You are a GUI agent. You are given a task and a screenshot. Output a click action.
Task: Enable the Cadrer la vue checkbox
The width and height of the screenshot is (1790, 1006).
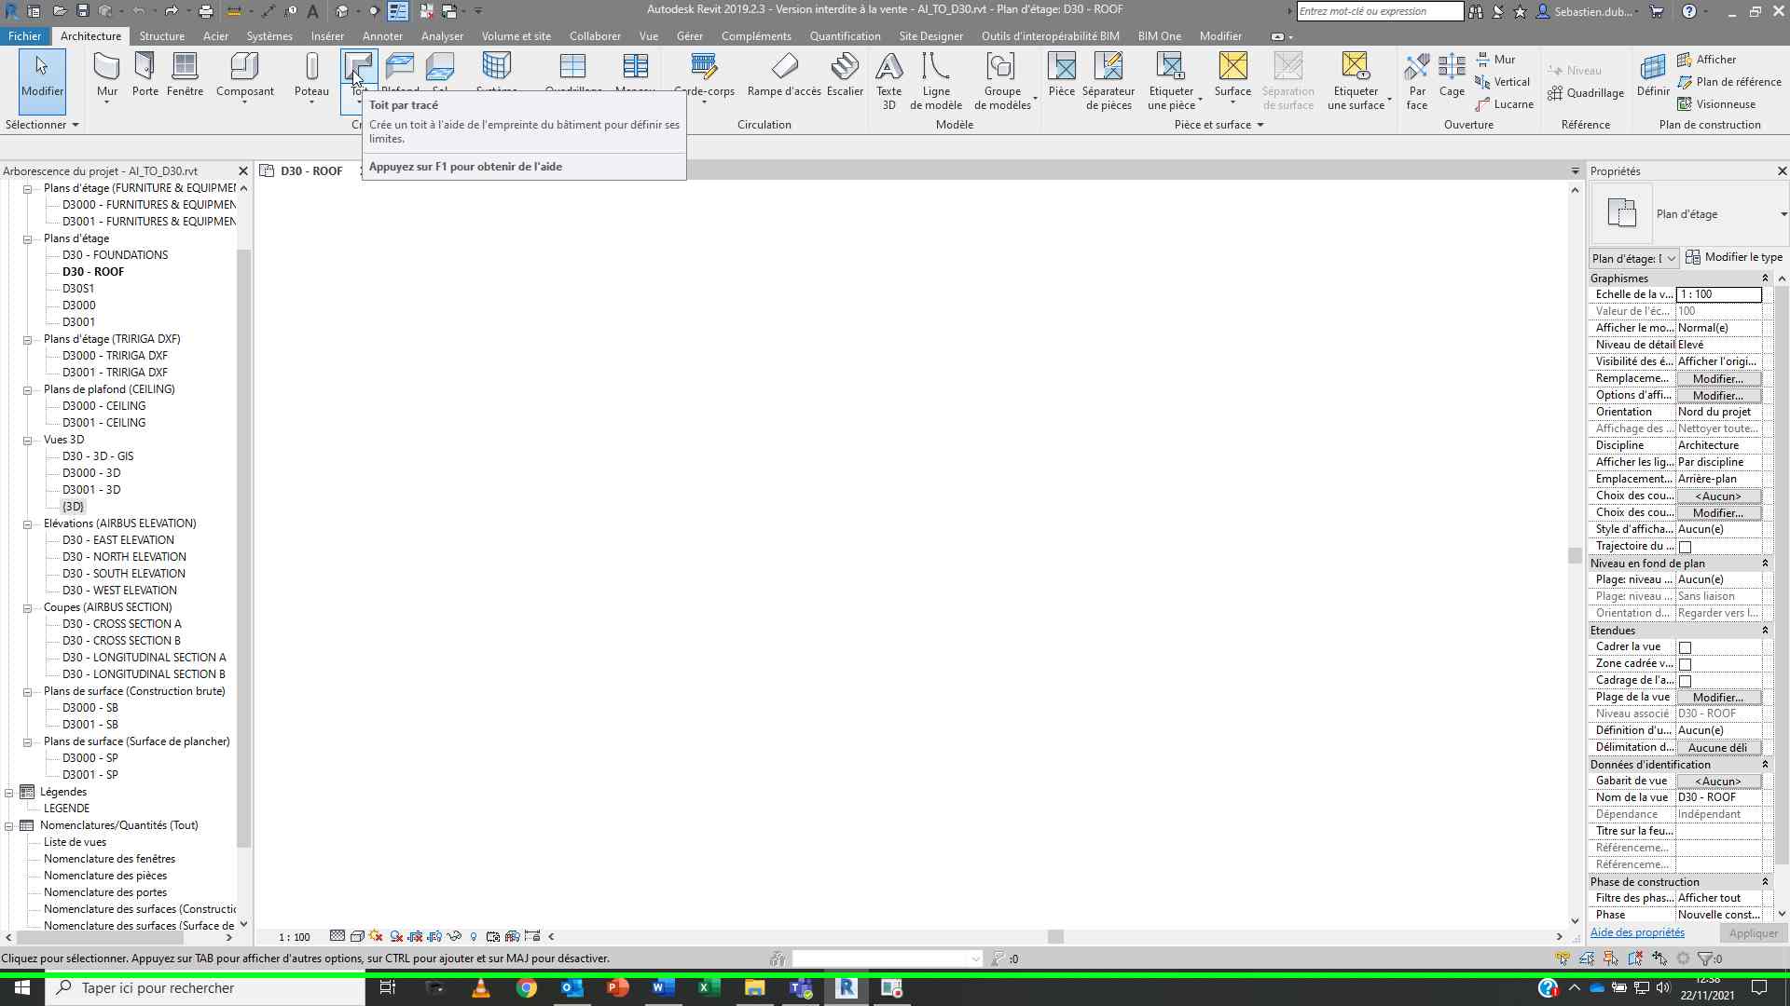pyautogui.click(x=1685, y=647)
